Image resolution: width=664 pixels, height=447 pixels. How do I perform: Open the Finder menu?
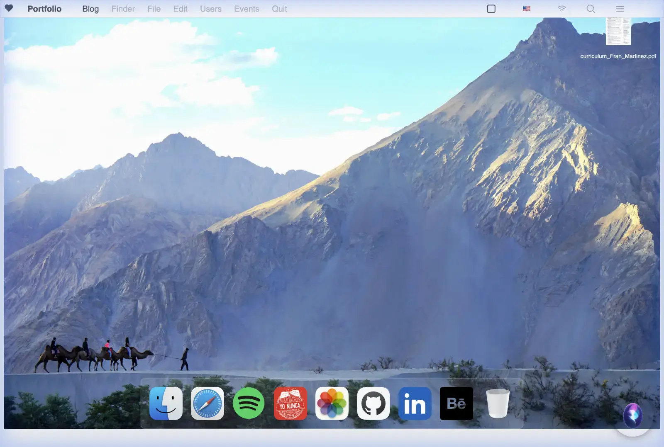123,9
